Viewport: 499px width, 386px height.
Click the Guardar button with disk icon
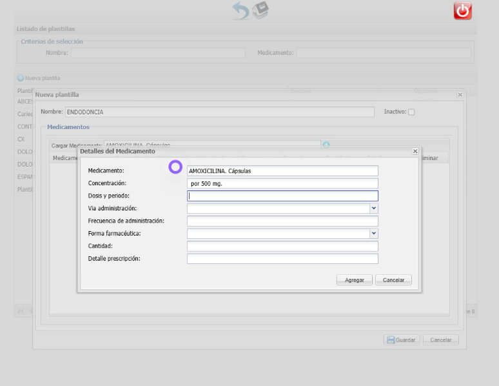(402, 340)
